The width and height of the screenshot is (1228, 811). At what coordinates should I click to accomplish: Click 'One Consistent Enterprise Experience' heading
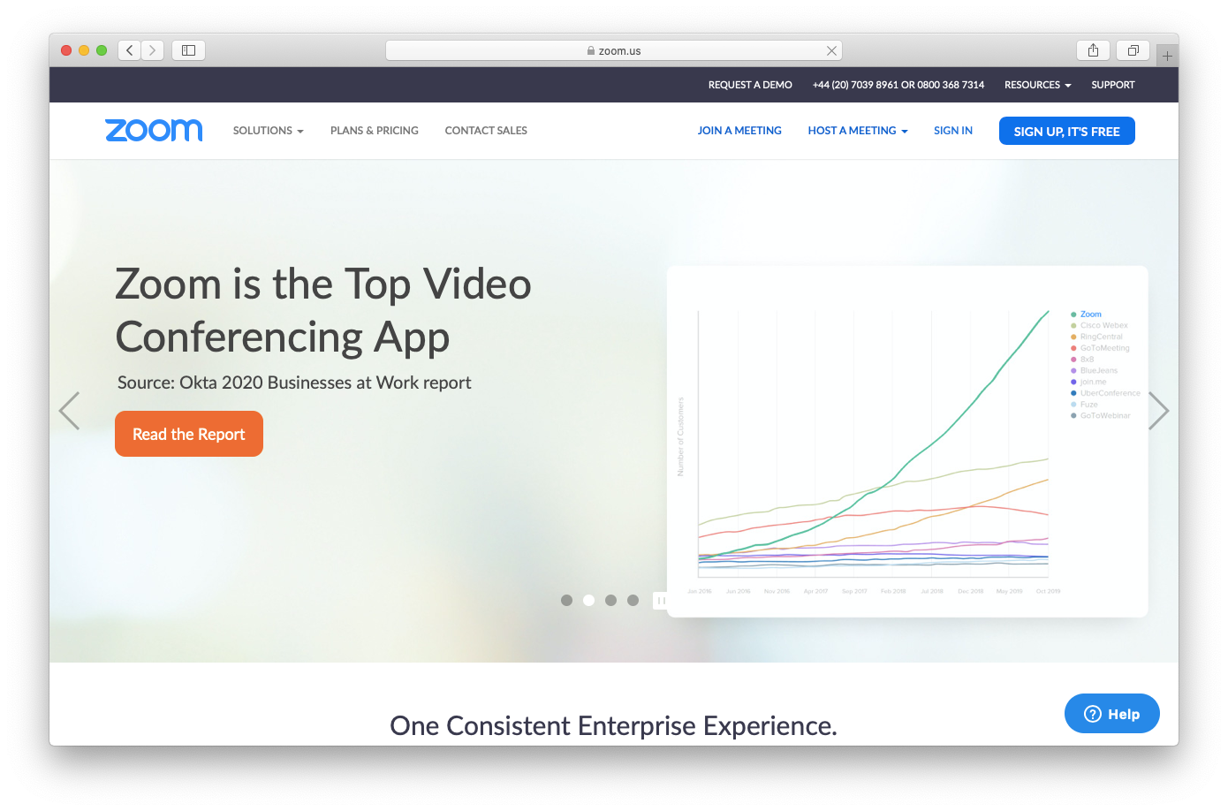(x=613, y=726)
